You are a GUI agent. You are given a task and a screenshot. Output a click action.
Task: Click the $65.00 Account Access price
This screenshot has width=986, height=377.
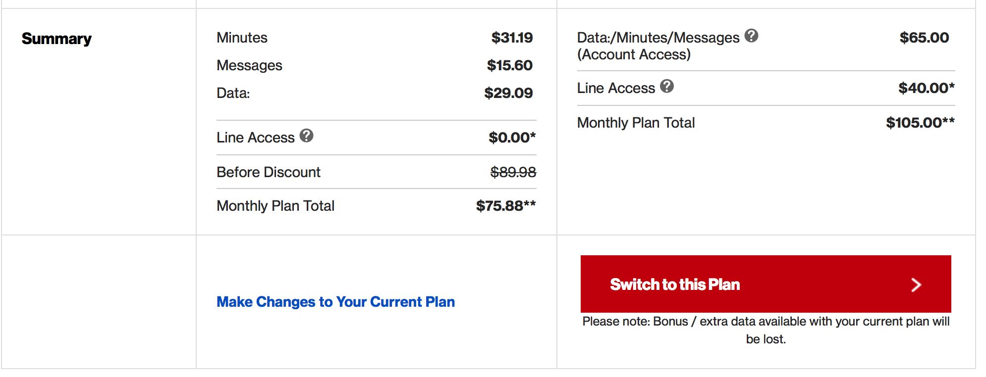[924, 38]
